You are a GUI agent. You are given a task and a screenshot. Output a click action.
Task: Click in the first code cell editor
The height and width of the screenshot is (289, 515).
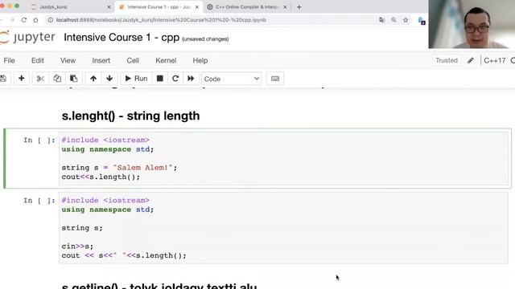tap(284, 159)
